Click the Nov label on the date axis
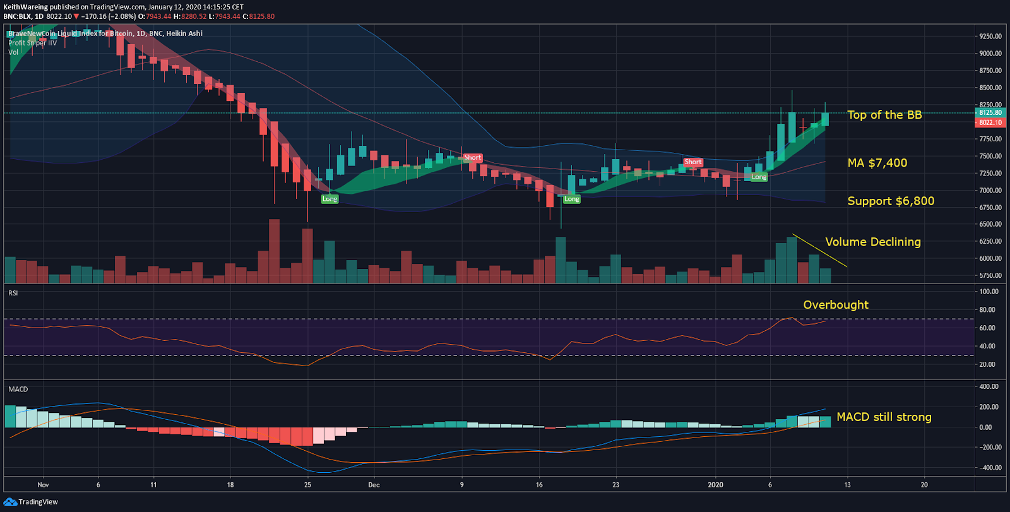 click(x=43, y=485)
